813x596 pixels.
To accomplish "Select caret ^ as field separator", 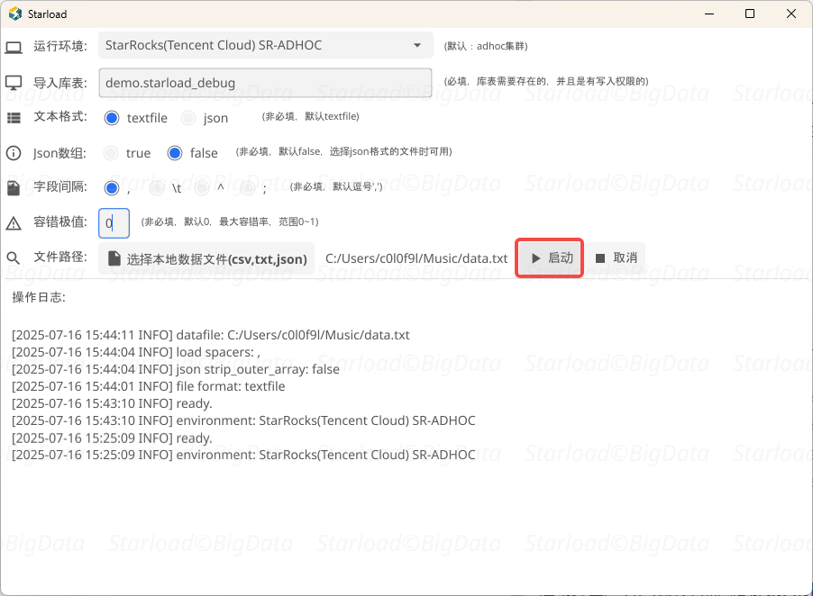I will click(x=202, y=188).
